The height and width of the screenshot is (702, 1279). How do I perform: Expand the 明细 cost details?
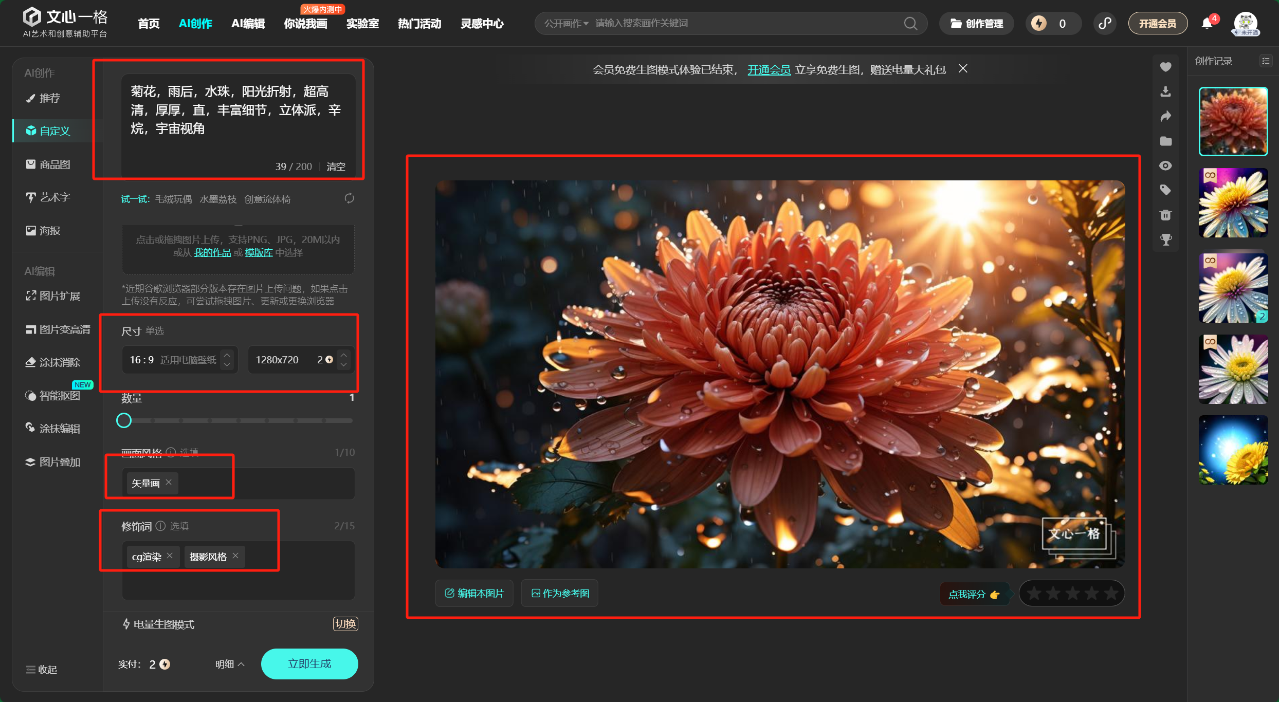tap(229, 664)
